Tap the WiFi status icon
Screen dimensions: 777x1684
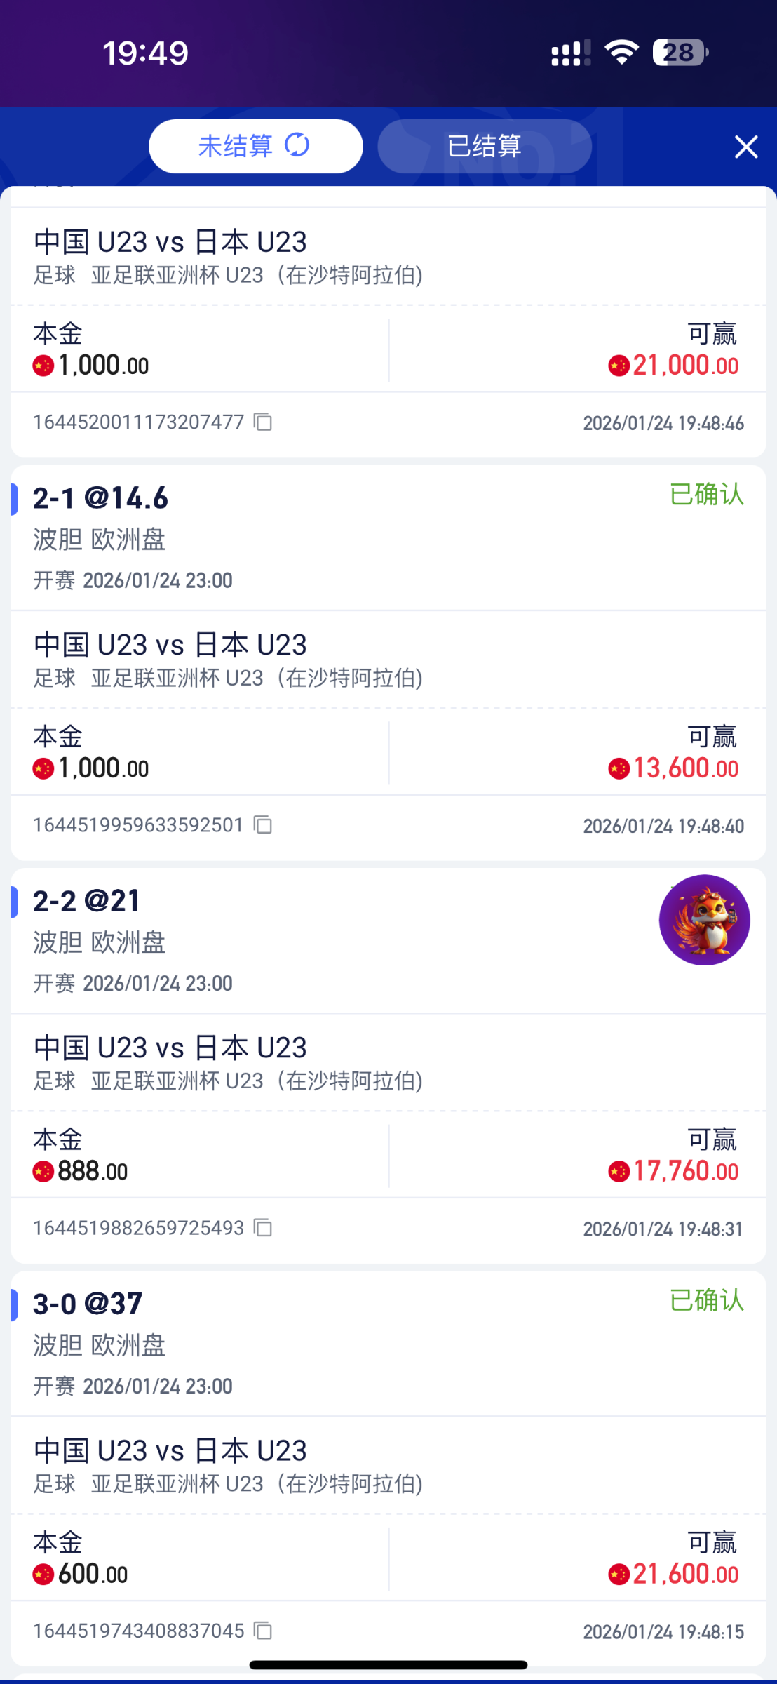tap(621, 53)
